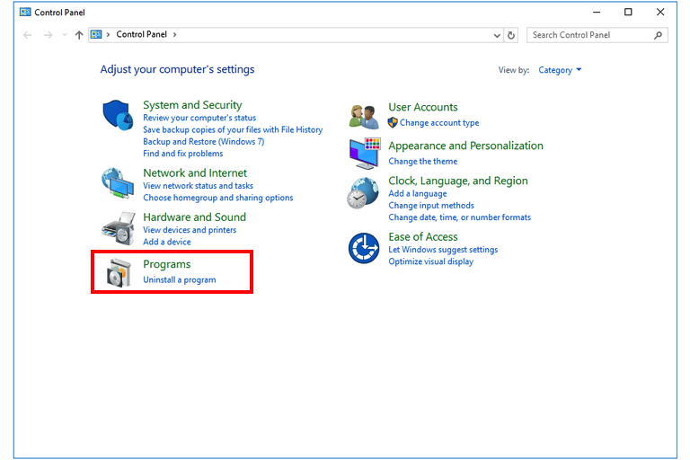Viewport: 690px width, 460px height.
Task: Open Change date, time, or number formats
Action: (459, 217)
